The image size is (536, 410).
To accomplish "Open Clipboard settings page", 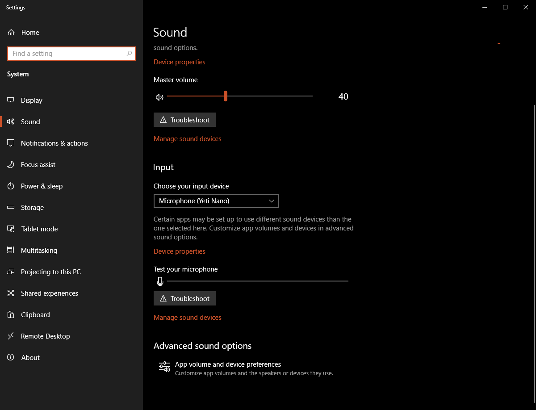I will coord(71,315).
